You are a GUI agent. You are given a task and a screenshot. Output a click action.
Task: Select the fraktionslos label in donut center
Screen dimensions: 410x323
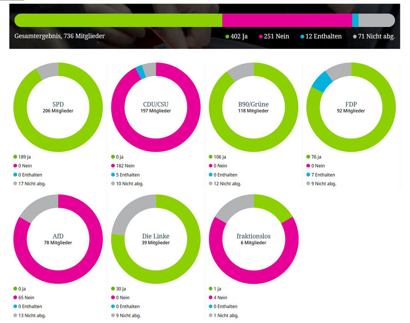pos(253,236)
